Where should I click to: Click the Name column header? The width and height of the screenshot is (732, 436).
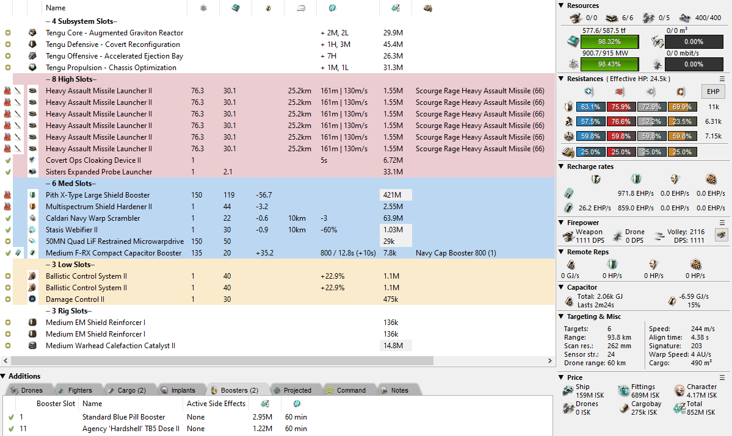tap(56, 8)
